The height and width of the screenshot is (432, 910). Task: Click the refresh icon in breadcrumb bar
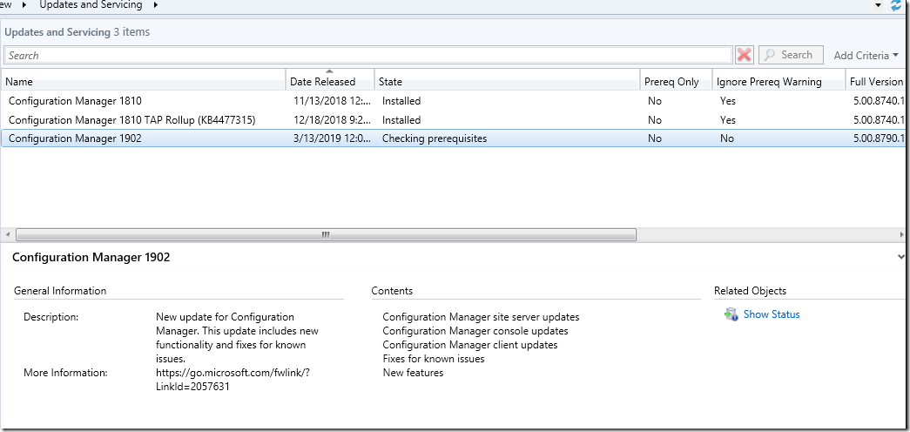[896, 6]
